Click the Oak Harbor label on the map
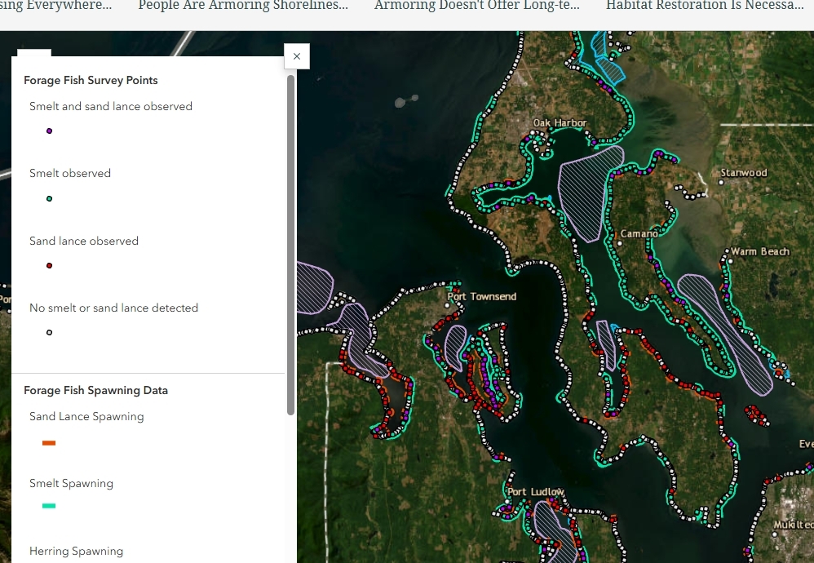The width and height of the screenshot is (814, 563). (560, 123)
